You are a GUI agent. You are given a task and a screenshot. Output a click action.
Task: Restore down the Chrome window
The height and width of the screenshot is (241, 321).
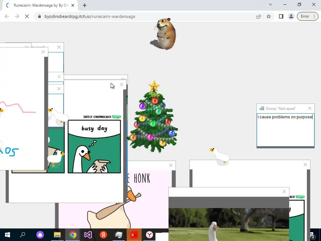(299, 4)
